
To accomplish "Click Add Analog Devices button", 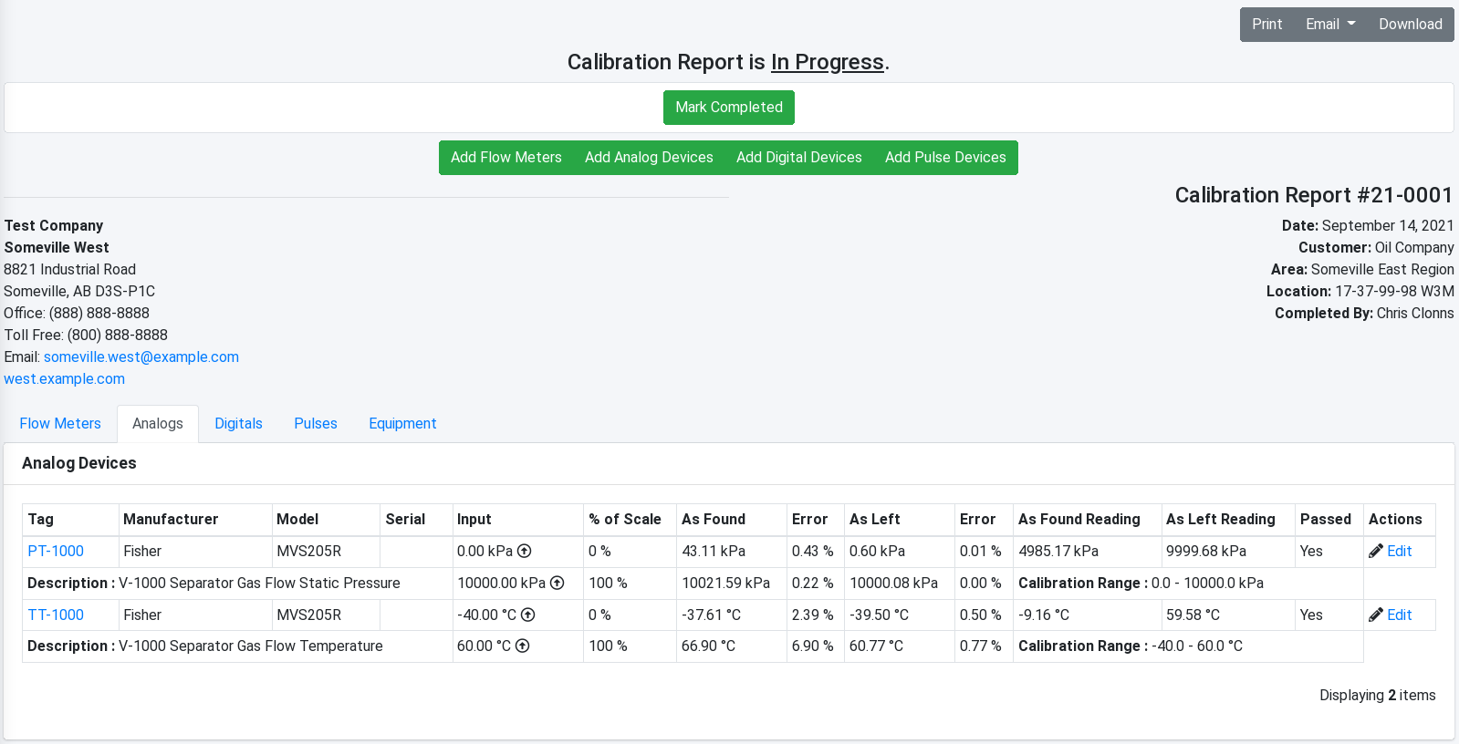I will click(649, 158).
